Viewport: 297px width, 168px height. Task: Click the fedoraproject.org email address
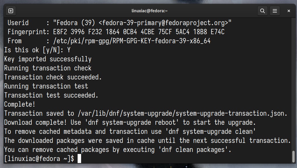[163, 23]
